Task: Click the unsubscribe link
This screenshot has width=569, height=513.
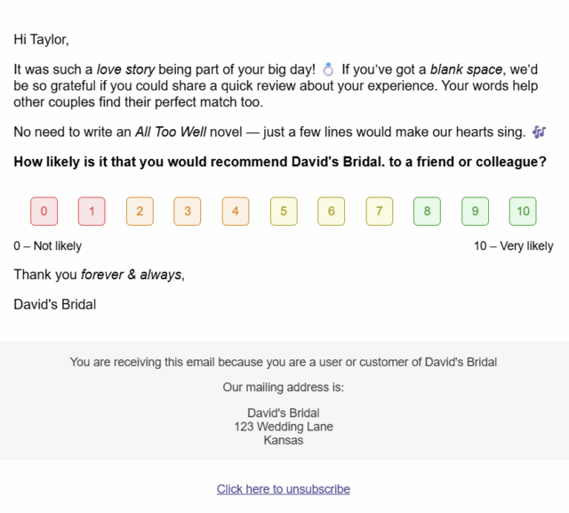Action: click(x=284, y=489)
